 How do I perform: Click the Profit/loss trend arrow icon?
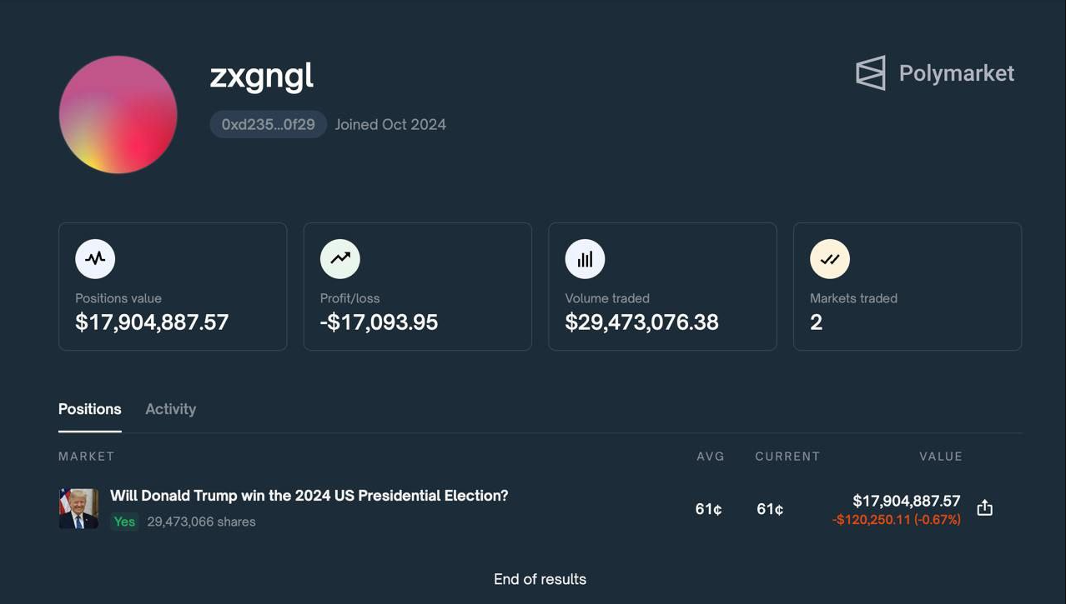point(339,258)
